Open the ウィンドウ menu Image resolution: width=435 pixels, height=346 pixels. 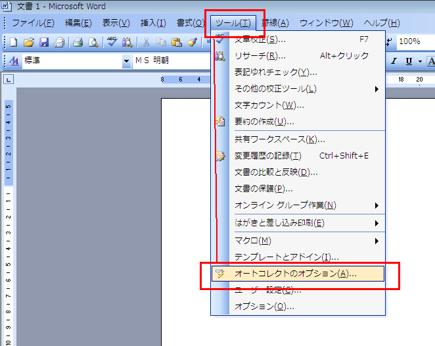(x=326, y=23)
